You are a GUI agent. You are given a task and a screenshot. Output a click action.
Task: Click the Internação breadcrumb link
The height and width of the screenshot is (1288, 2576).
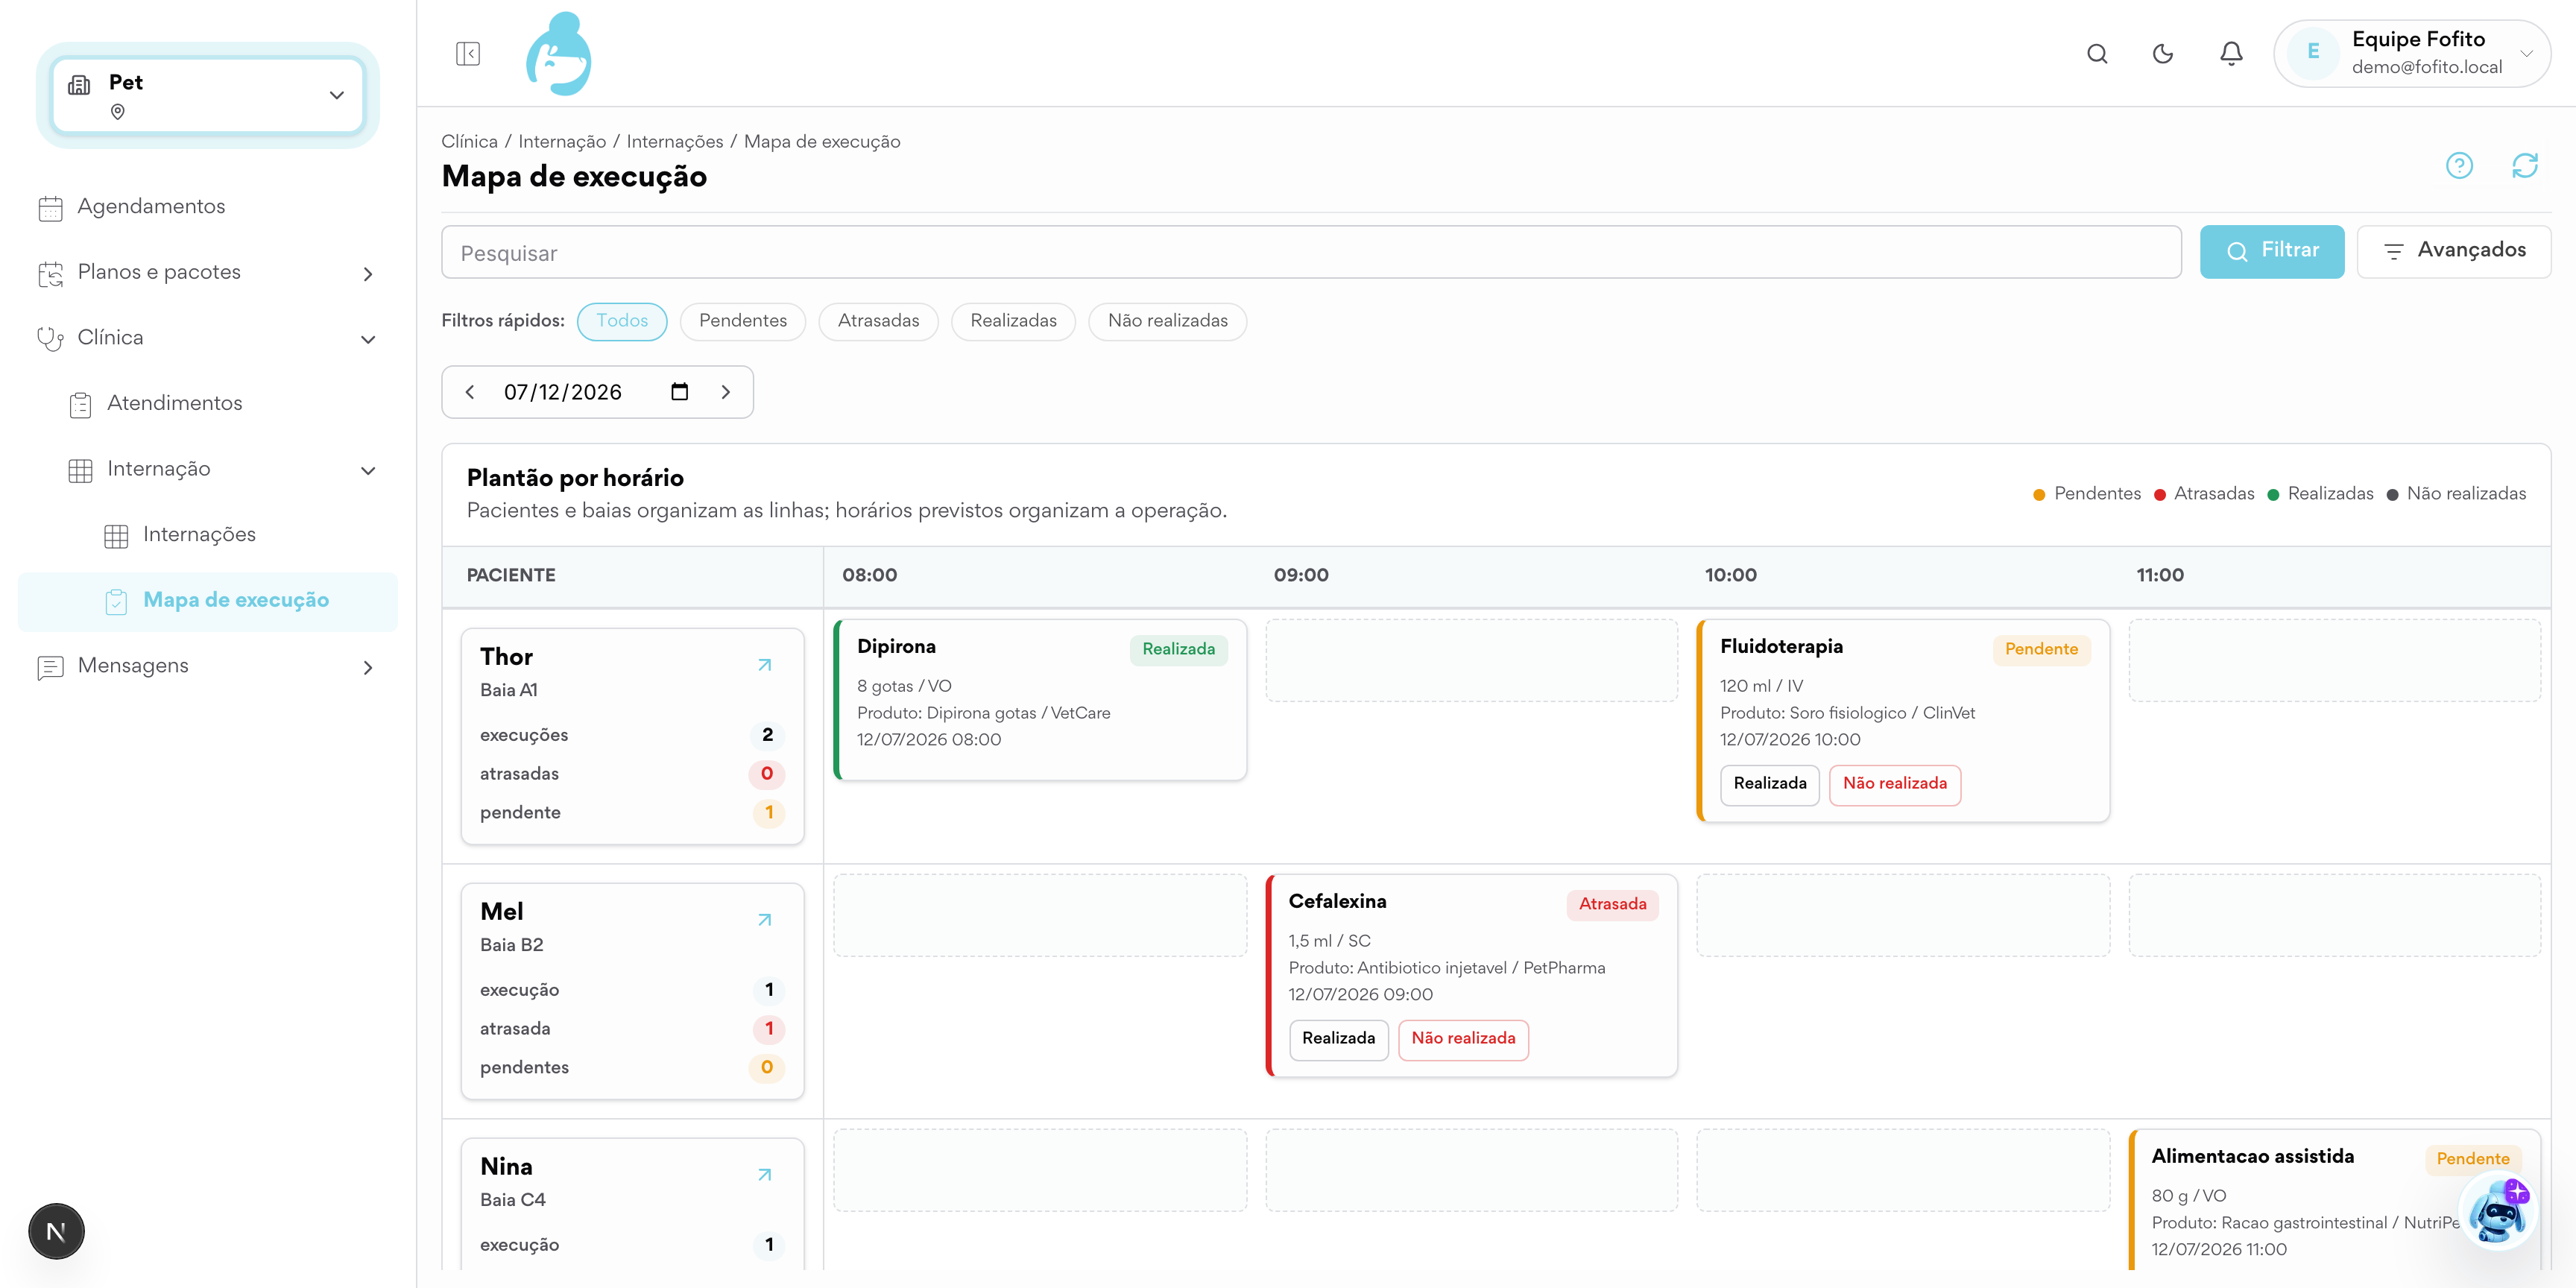(562, 141)
